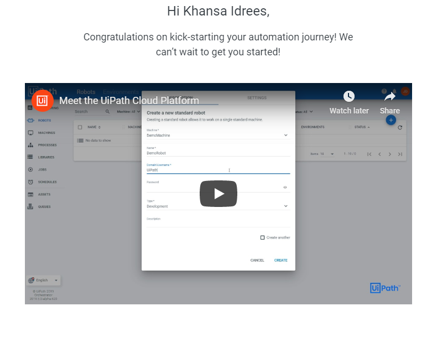The height and width of the screenshot is (337, 432).
Task: Switch to the Environments tab
Action: (121, 92)
